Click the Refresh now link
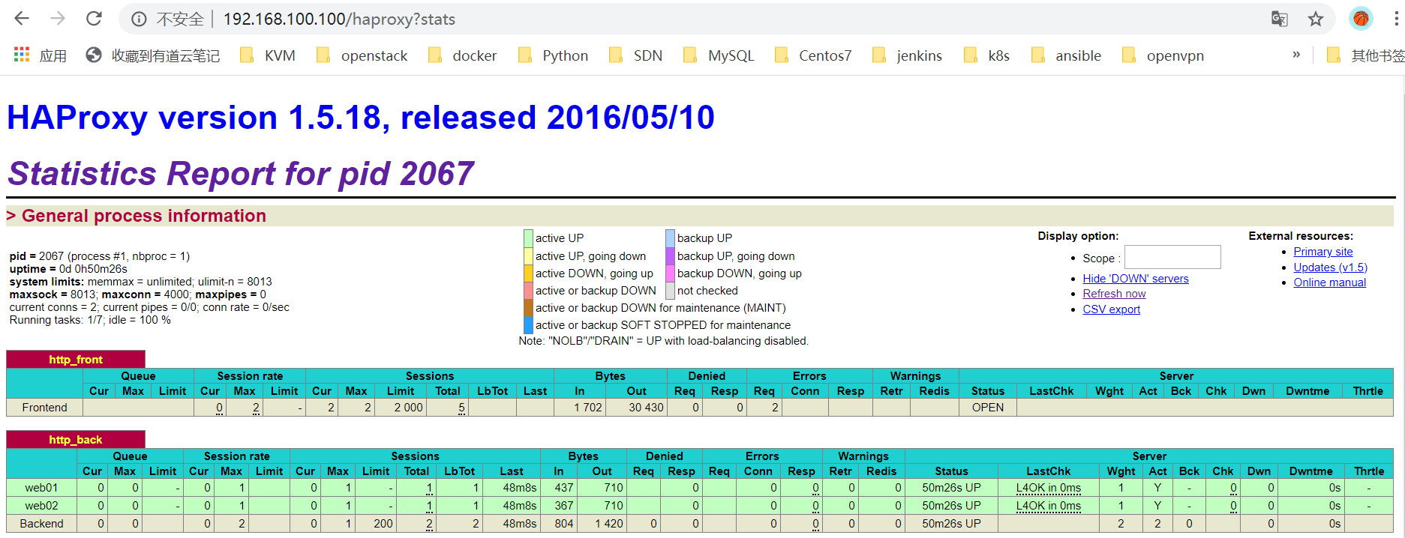Image resolution: width=1405 pixels, height=538 pixels. click(1114, 294)
